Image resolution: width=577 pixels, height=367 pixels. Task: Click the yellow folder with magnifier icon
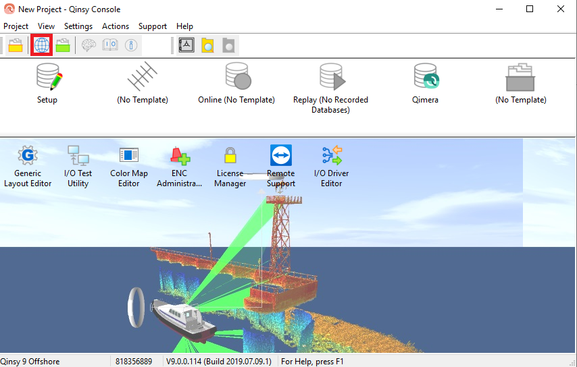click(x=207, y=45)
